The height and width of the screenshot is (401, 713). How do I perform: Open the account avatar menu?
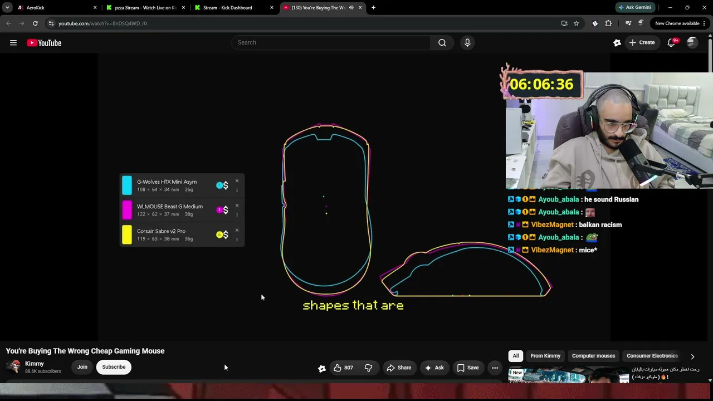coord(692,42)
